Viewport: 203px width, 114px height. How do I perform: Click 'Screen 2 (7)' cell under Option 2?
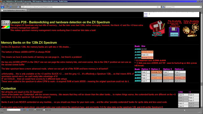[156, 72]
